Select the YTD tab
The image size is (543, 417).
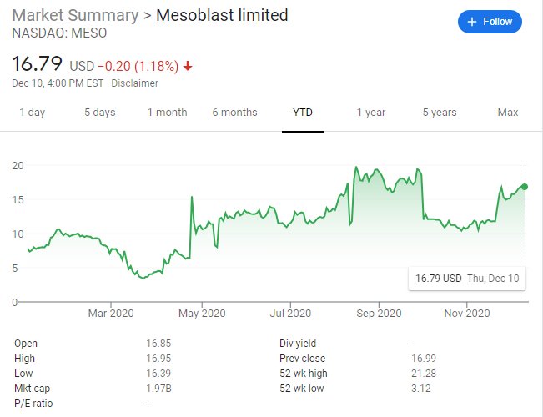pyautogui.click(x=303, y=113)
